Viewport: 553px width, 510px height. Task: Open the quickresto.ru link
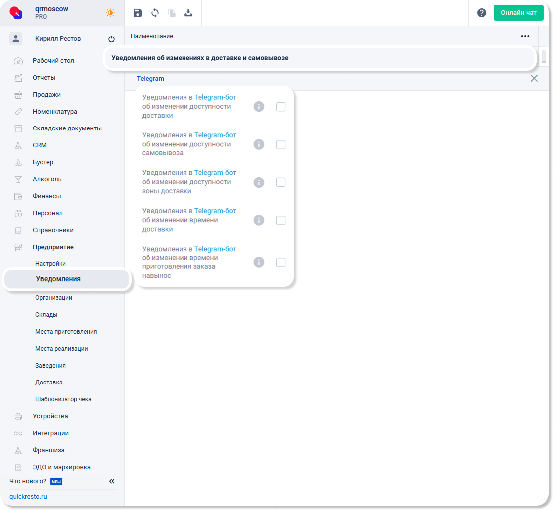tap(28, 497)
